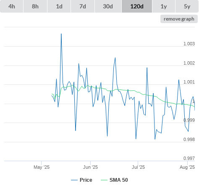Select the 7d time range
This screenshot has height=191, width=199.
[x=83, y=6]
